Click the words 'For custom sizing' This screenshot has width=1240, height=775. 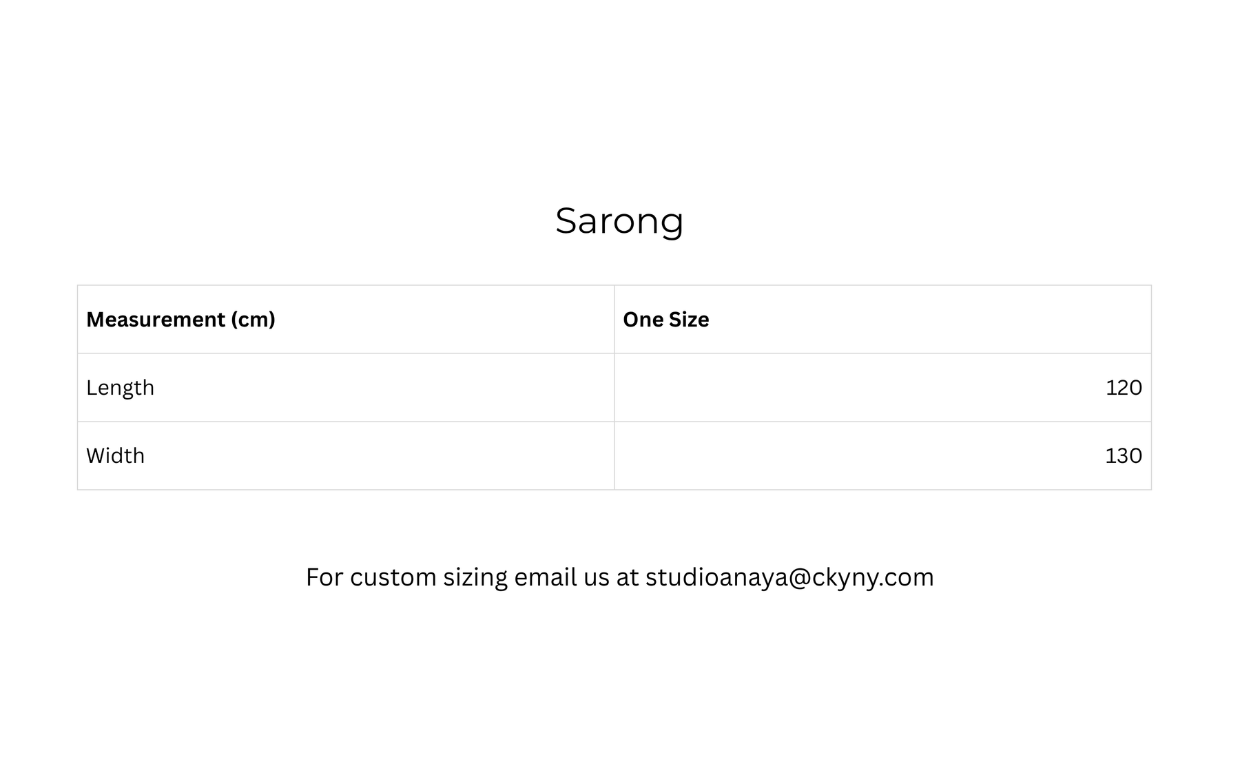(406, 577)
